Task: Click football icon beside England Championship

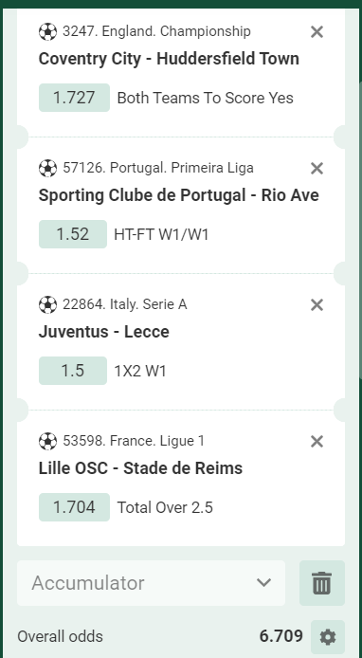Action: coord(47,31)
